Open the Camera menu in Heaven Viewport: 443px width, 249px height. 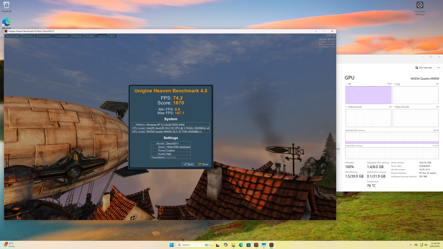pyautogui.click(x=28, y=36)
